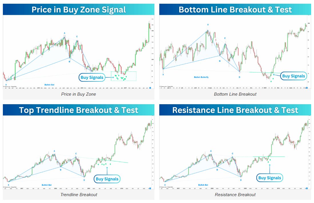Select the 'Price in Buy Zone Signal' header banner

coord(79,9)
